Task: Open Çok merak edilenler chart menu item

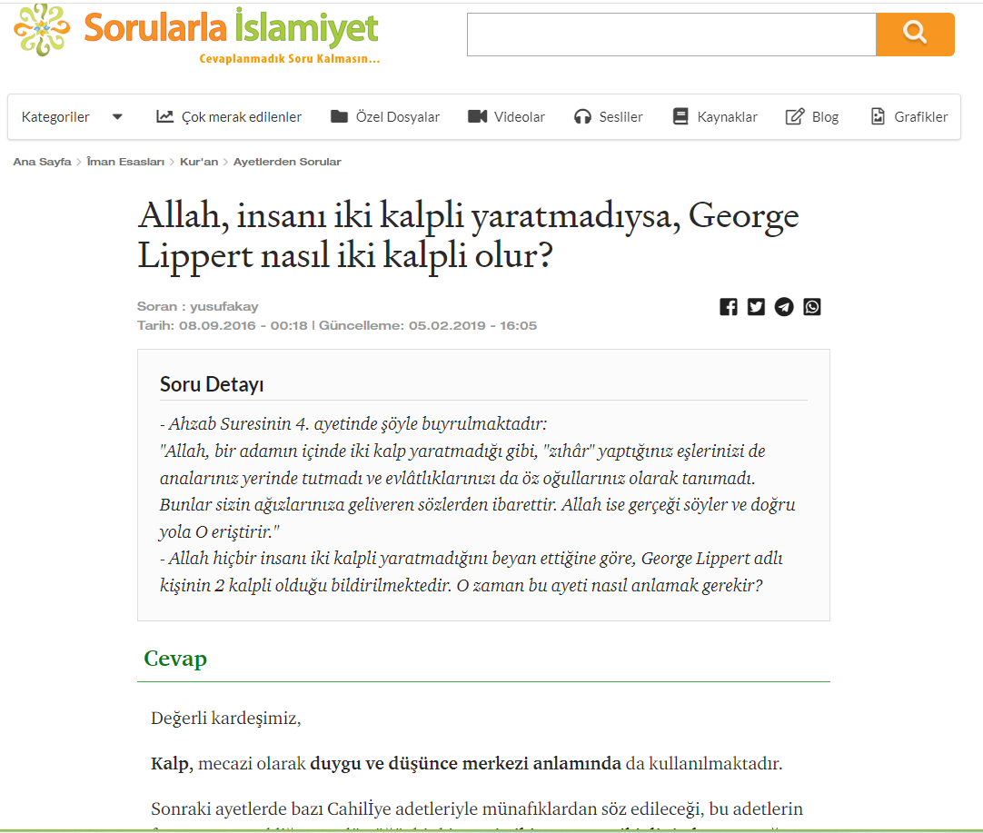Action: point(229,116)
